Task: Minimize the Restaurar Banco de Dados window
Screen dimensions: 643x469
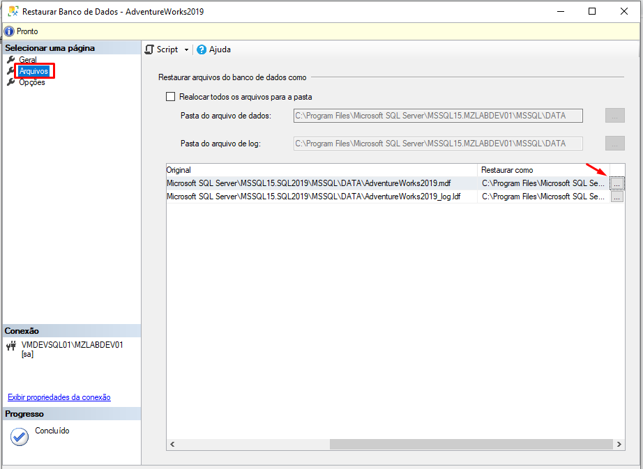Action: 561,11
